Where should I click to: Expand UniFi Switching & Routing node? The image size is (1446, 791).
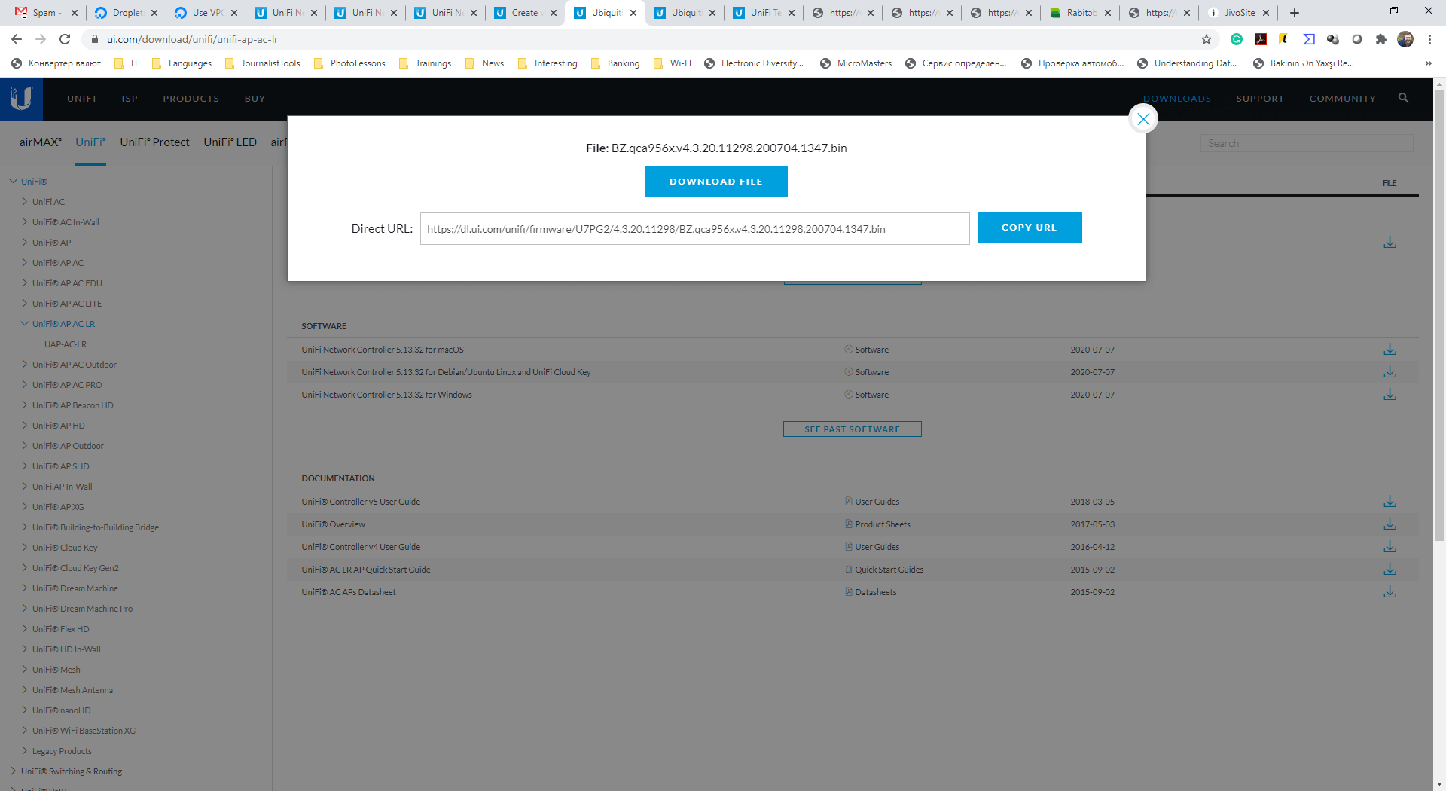13,771
